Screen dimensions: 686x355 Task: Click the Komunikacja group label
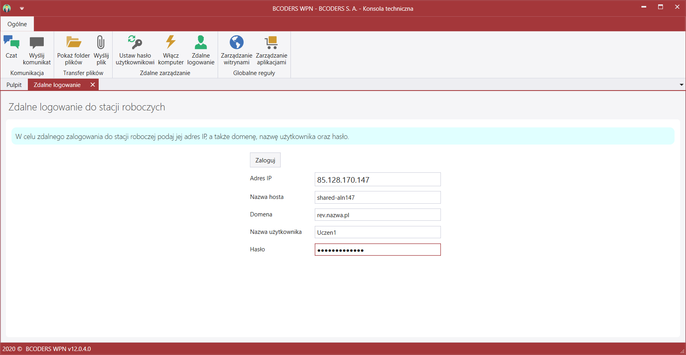tap(27, 73)
